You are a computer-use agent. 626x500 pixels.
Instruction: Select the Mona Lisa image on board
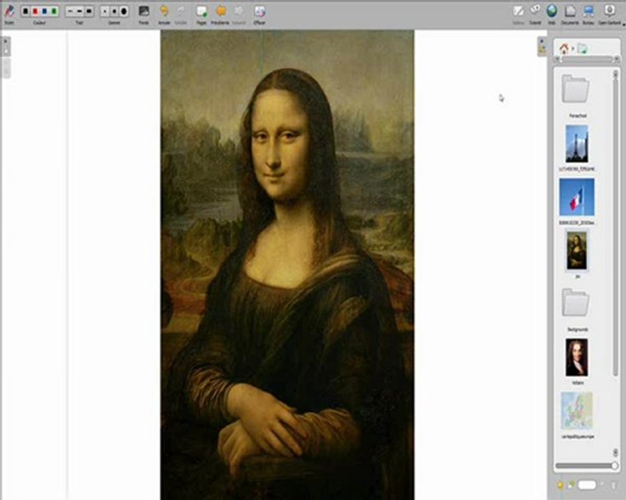[287, 265]
